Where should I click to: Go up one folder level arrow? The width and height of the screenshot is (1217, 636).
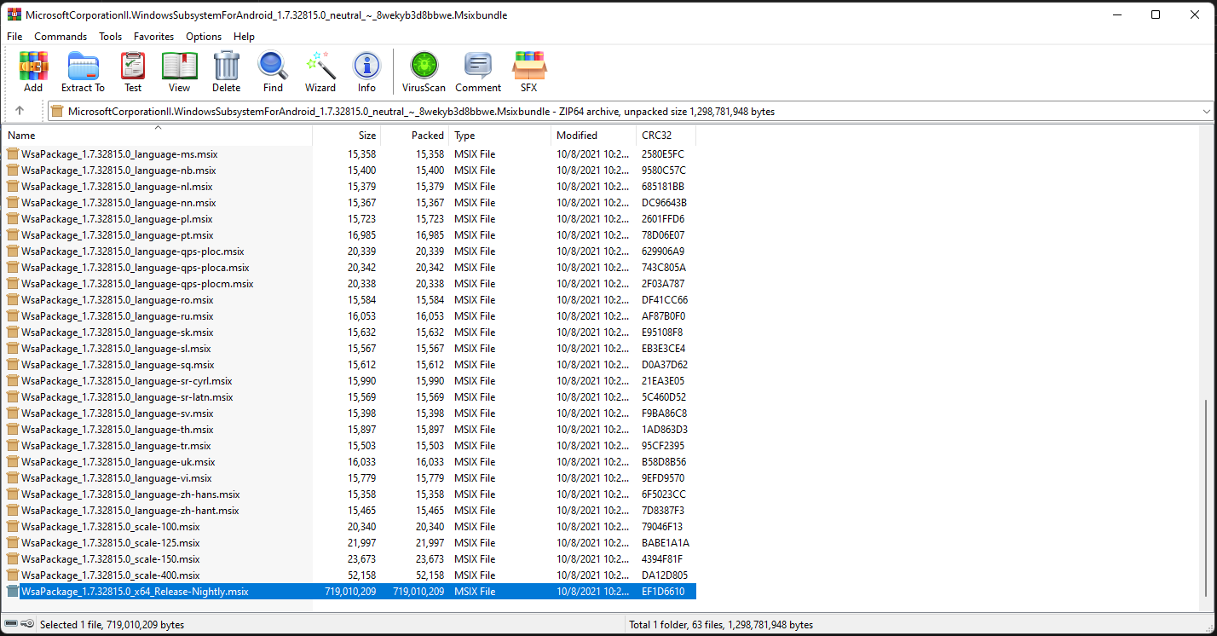click(x=20, y=111)
